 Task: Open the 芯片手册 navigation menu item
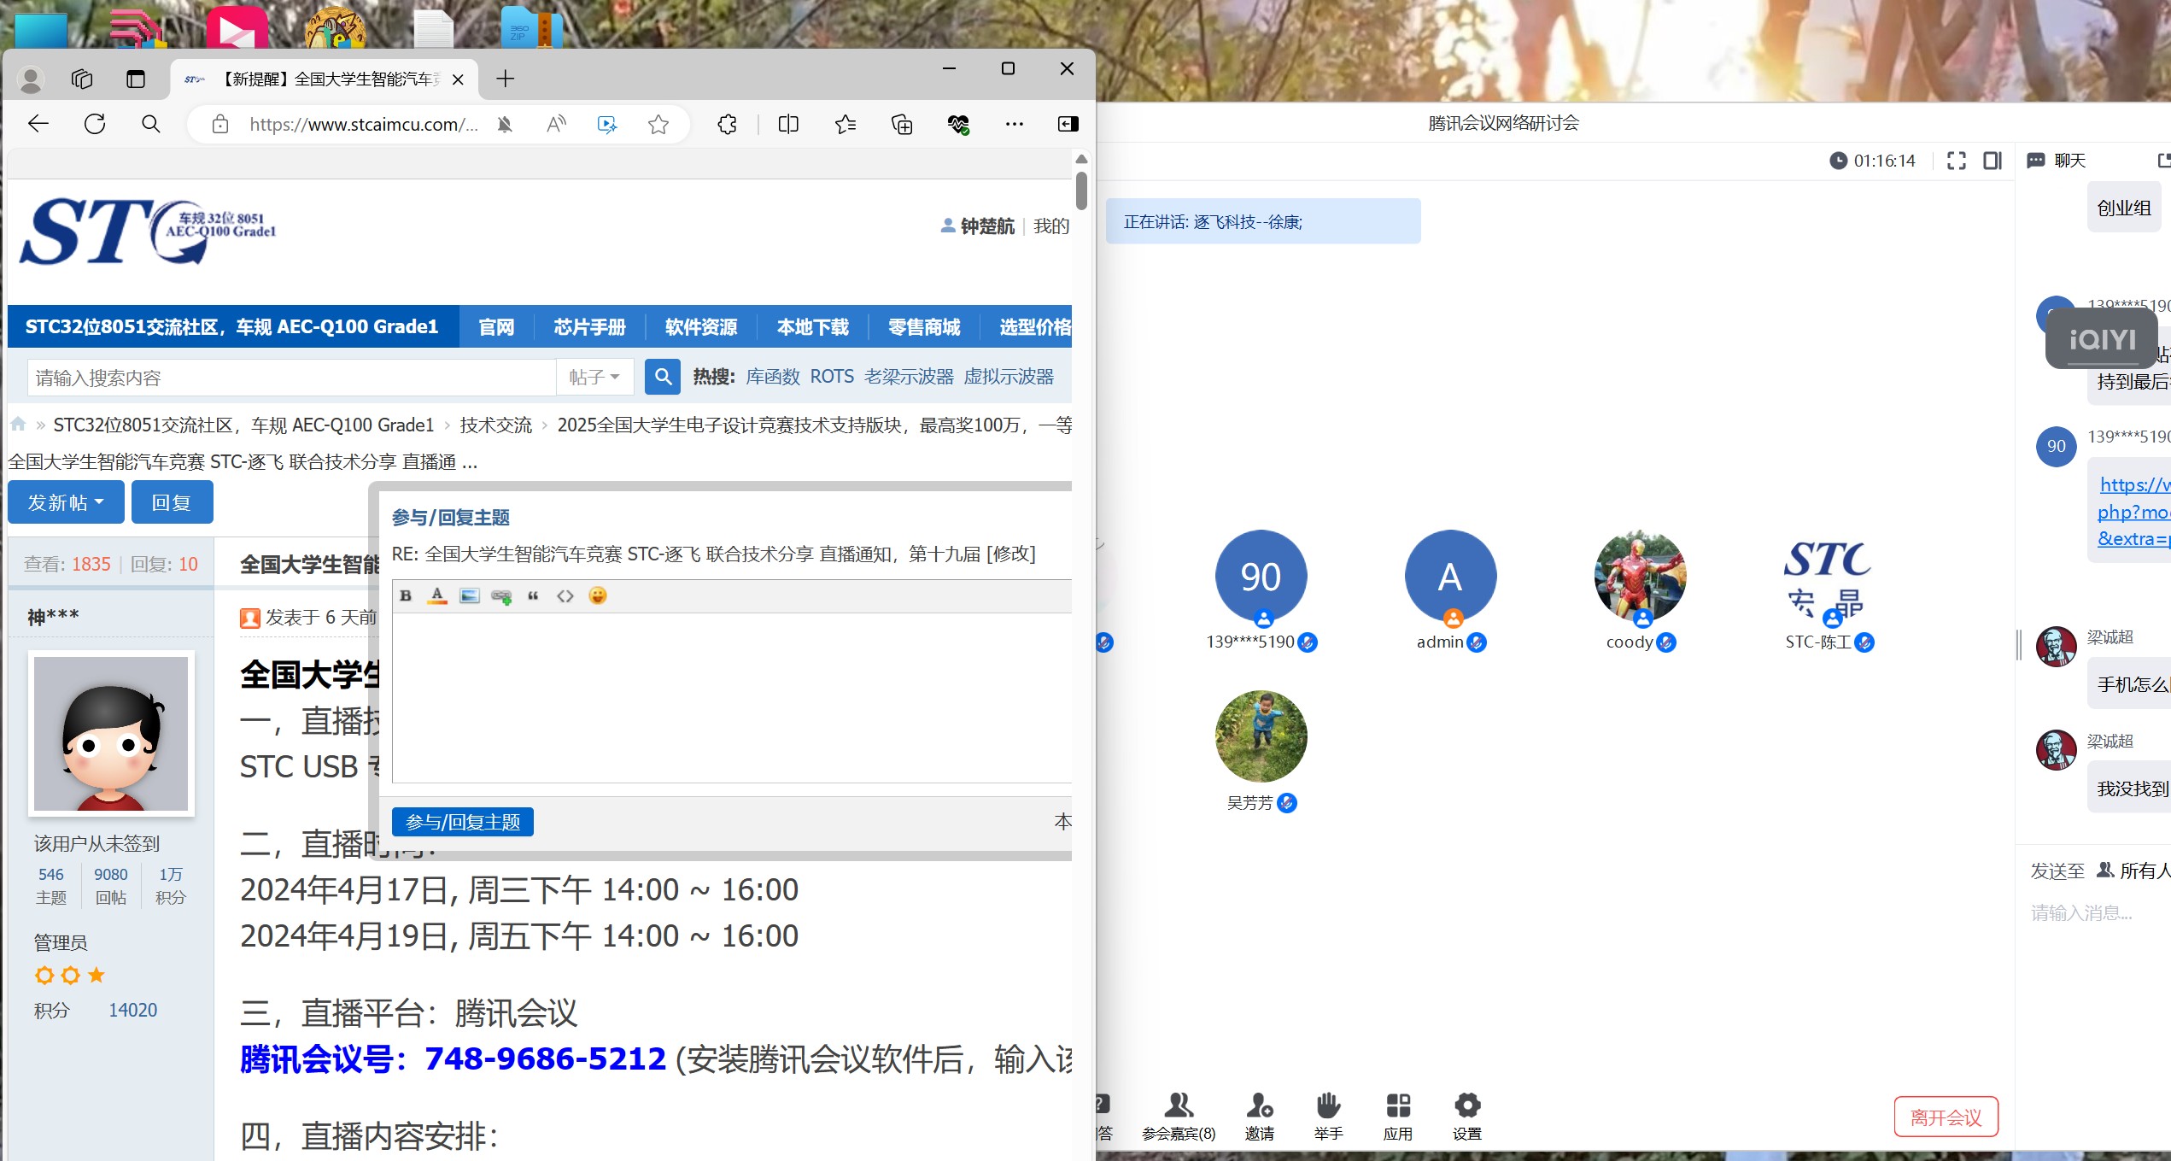(x=589, y=327)
